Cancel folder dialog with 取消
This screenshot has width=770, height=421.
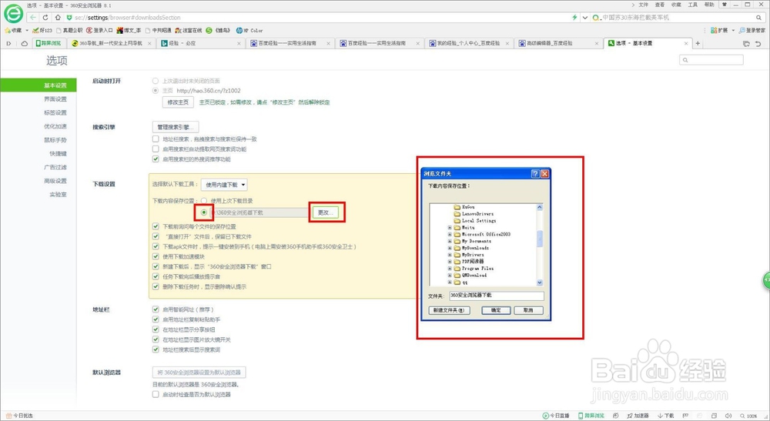pos(528,311)
